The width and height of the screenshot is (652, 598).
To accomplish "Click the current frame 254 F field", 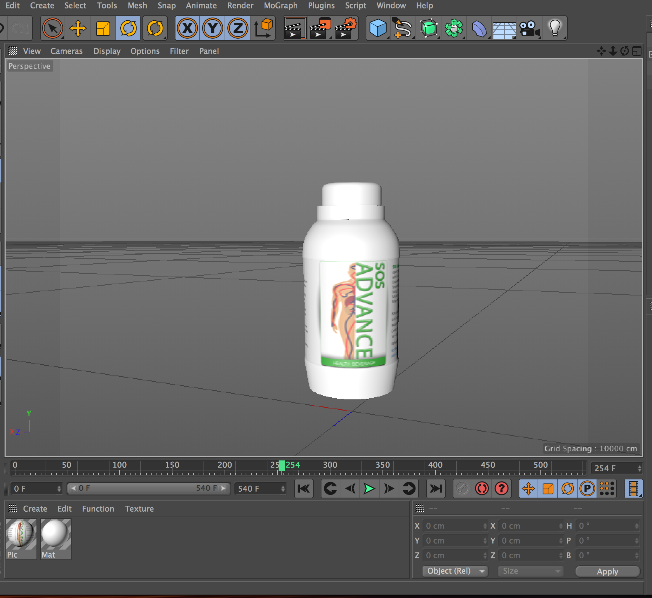I will (x=617, y=468).
